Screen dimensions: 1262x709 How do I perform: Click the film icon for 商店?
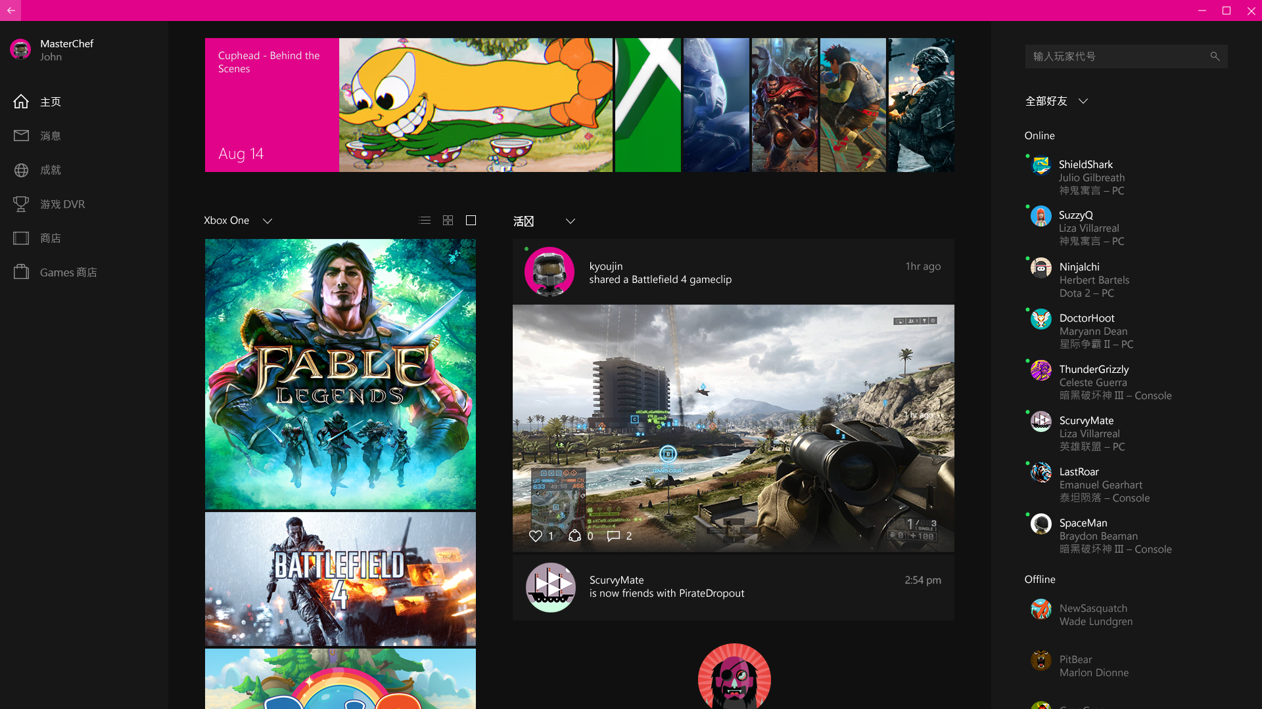point(21,238)
